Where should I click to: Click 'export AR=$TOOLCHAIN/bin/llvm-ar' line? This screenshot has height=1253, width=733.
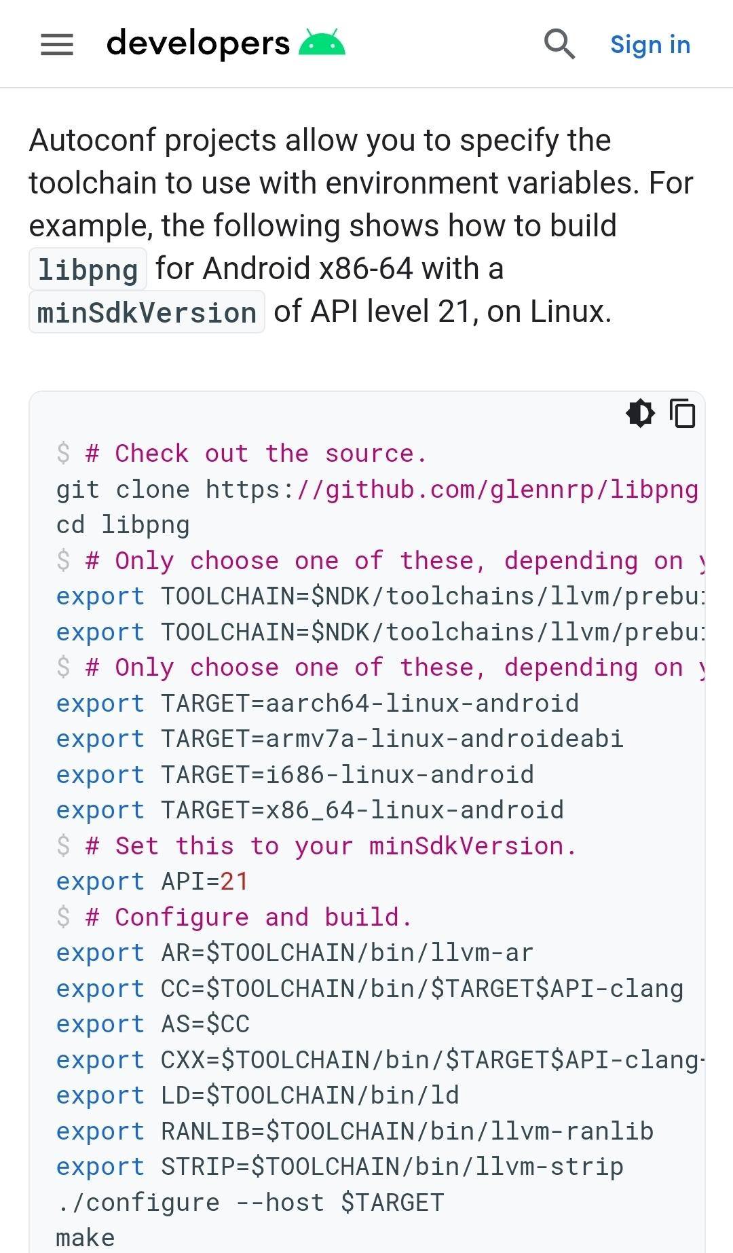(295, 953)
